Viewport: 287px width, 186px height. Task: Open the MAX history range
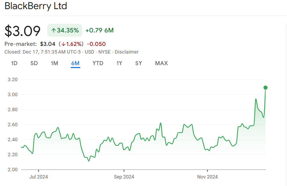point(161,63)
